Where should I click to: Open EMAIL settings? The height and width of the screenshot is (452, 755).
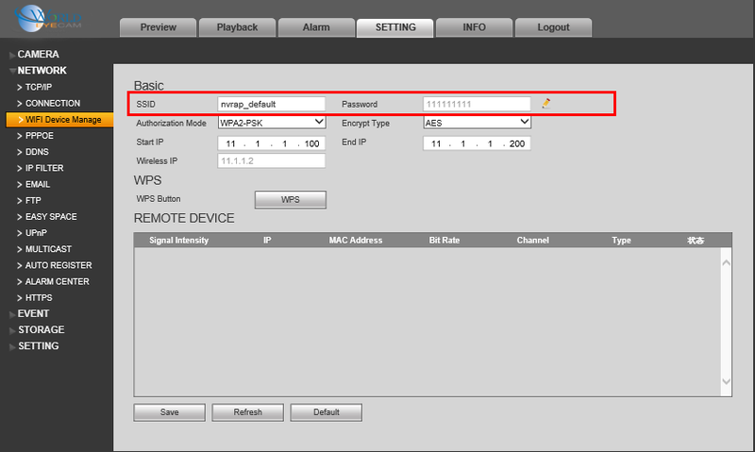click(38, 184)
